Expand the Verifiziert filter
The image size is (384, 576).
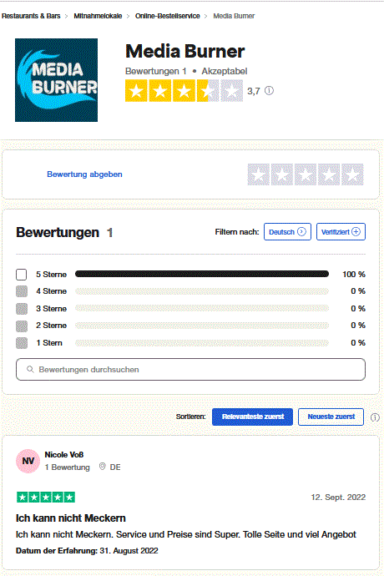(341, 232)
